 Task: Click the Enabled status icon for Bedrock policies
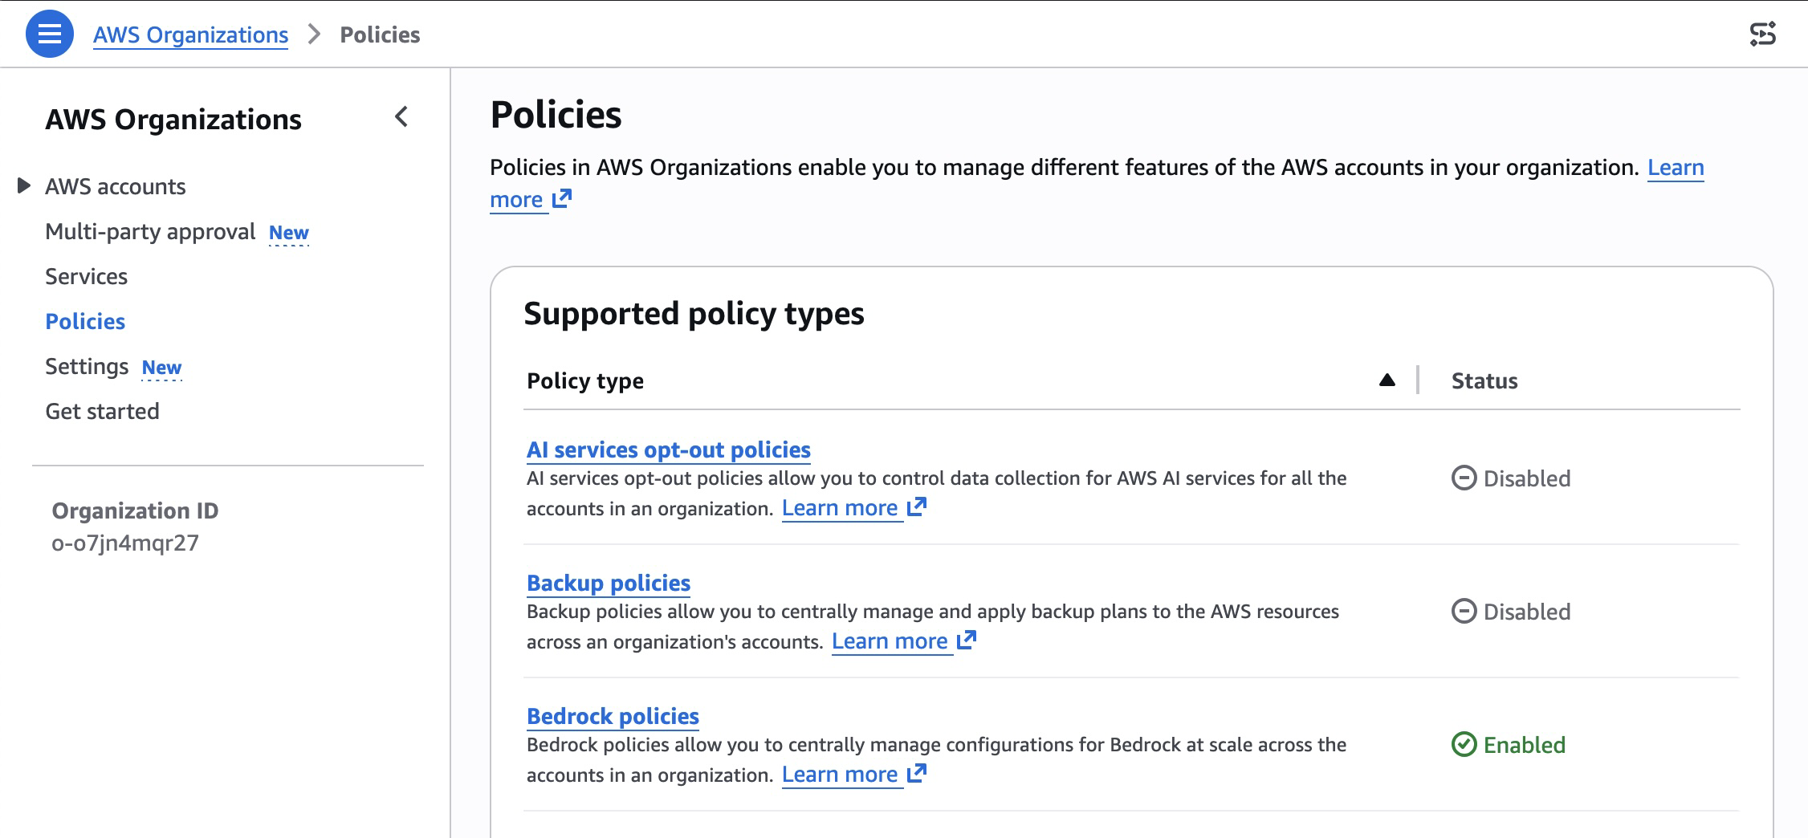point(1463,744)
